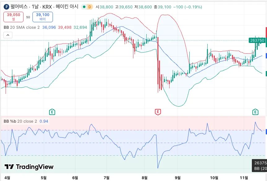Image resolution: width=267 pixels, height=181 pixels.
Task: Open the red earnings marker near August
Action: [158, 112]
